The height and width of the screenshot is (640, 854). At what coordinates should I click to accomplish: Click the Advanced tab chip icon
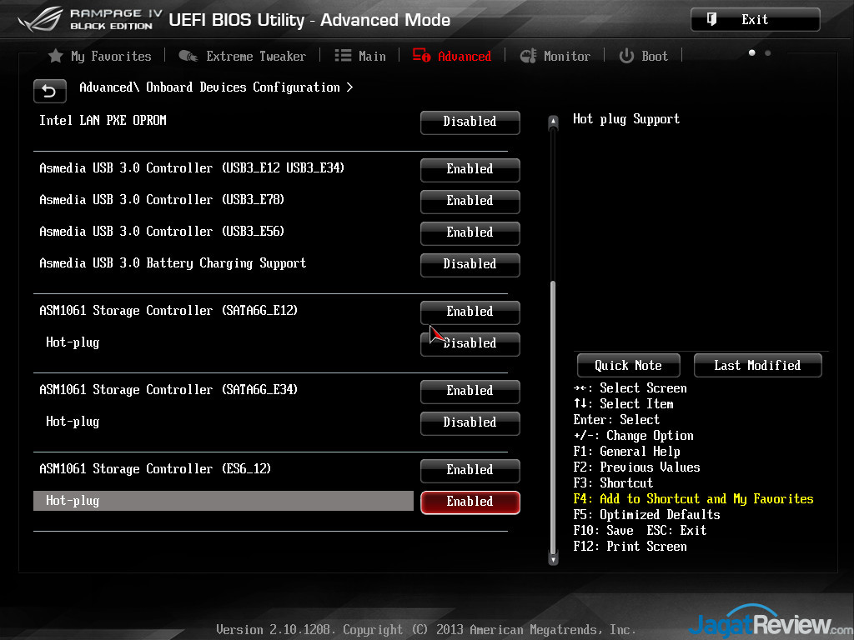pos(421,56)
